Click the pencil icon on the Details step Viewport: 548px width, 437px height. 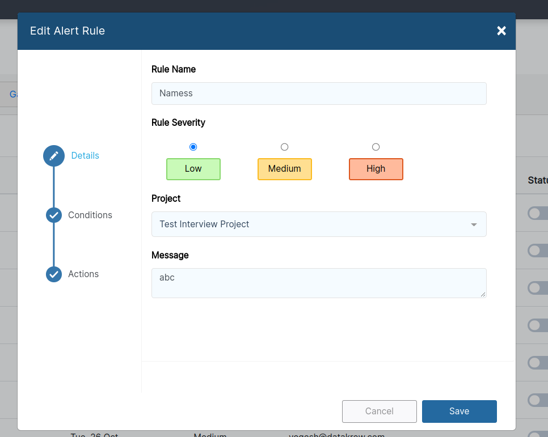point(53,155)
